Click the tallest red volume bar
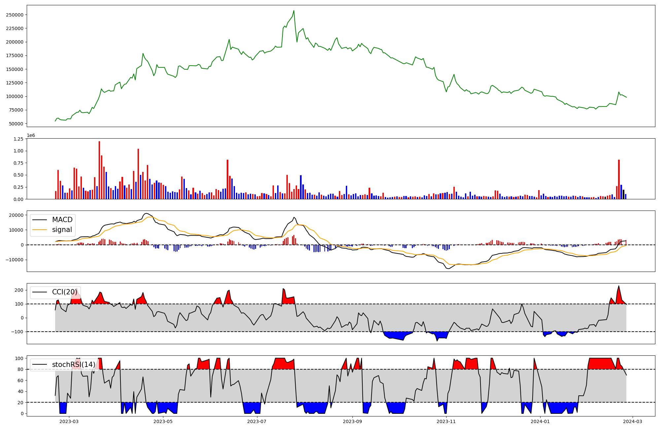Image resolution: width=660 pixels, height=429 pixels. 99,170
